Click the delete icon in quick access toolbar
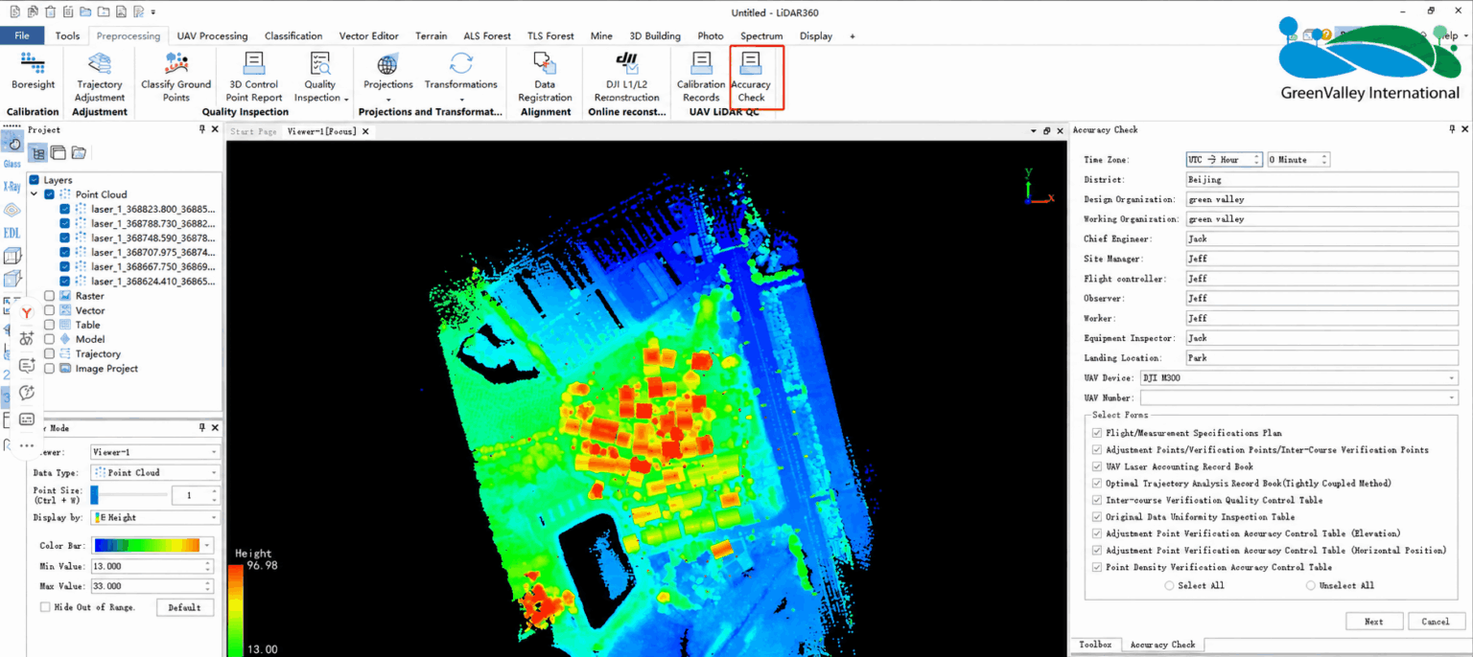 click(x=51, y=11)
